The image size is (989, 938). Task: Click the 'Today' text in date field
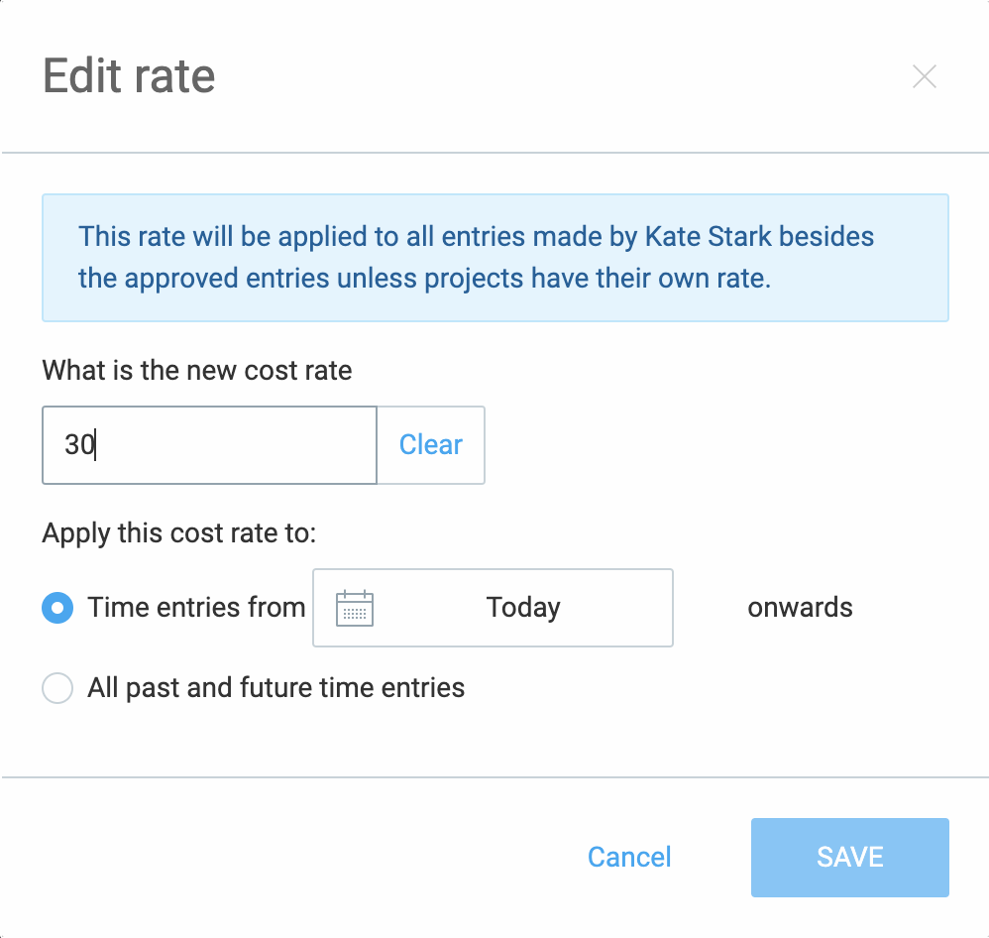coord(523,608)
